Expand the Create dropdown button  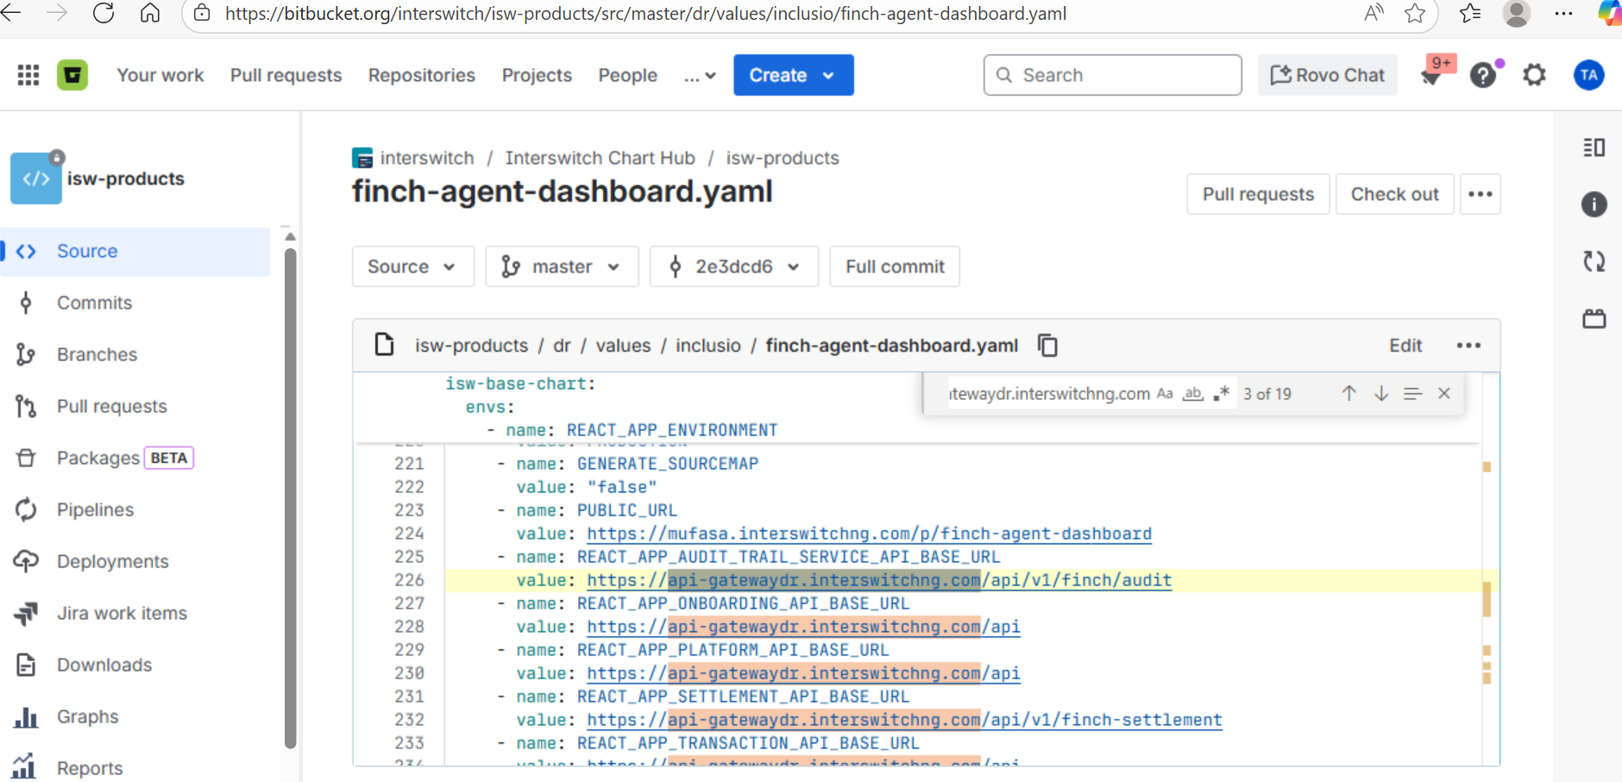coord(793,75)
